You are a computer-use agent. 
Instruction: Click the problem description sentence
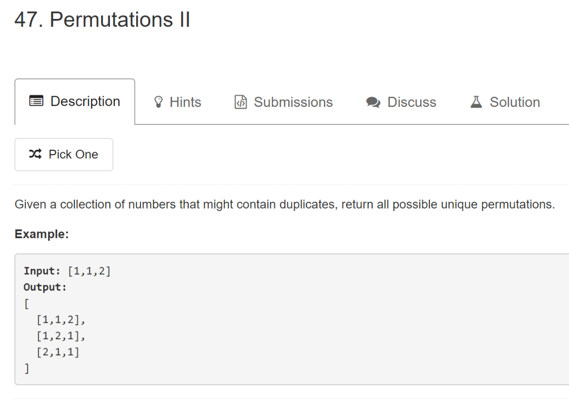285,205
